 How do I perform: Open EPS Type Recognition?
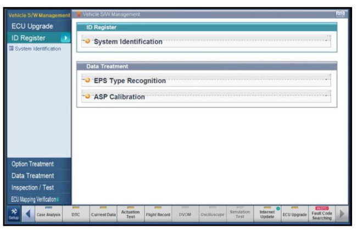pyautogui.click(x=206, y=80)
